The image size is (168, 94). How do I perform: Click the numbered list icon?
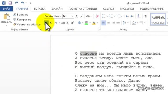111,16
